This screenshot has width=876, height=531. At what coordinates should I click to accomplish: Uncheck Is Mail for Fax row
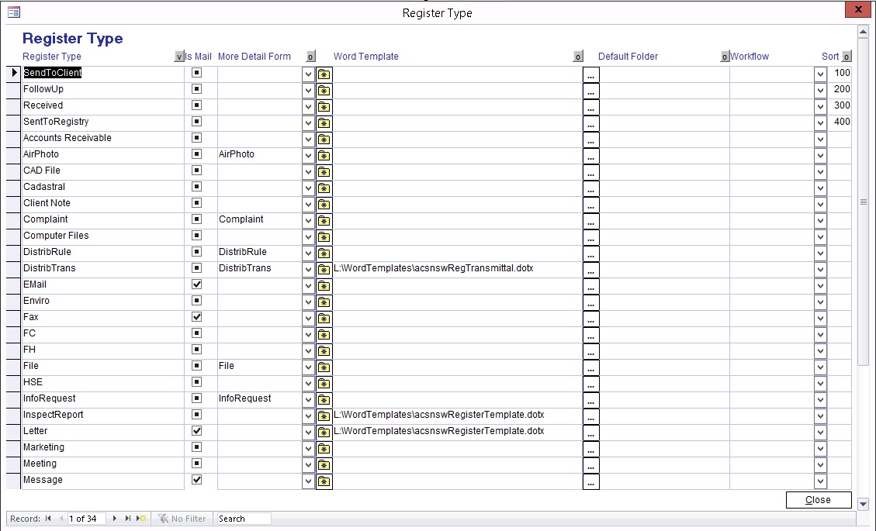point(197,317)
